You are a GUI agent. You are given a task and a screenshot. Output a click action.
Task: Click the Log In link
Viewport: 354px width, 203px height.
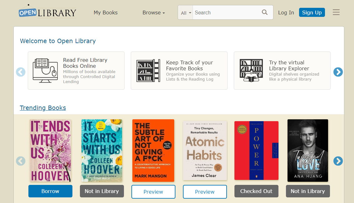pos(286,12)
